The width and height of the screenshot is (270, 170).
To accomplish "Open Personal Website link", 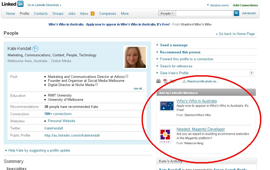I will pos(61,121).
